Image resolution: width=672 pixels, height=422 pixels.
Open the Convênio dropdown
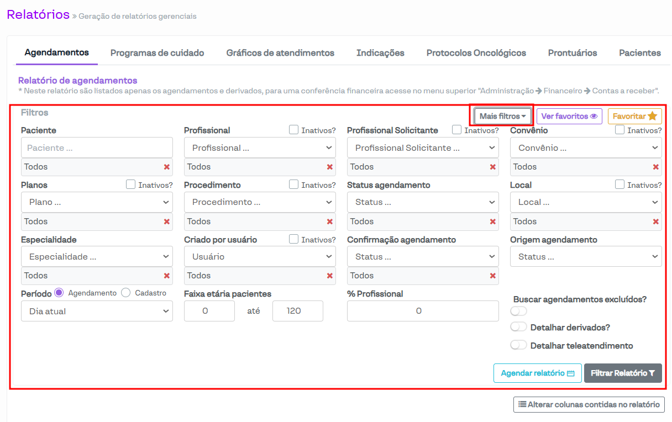click(585, 148)
